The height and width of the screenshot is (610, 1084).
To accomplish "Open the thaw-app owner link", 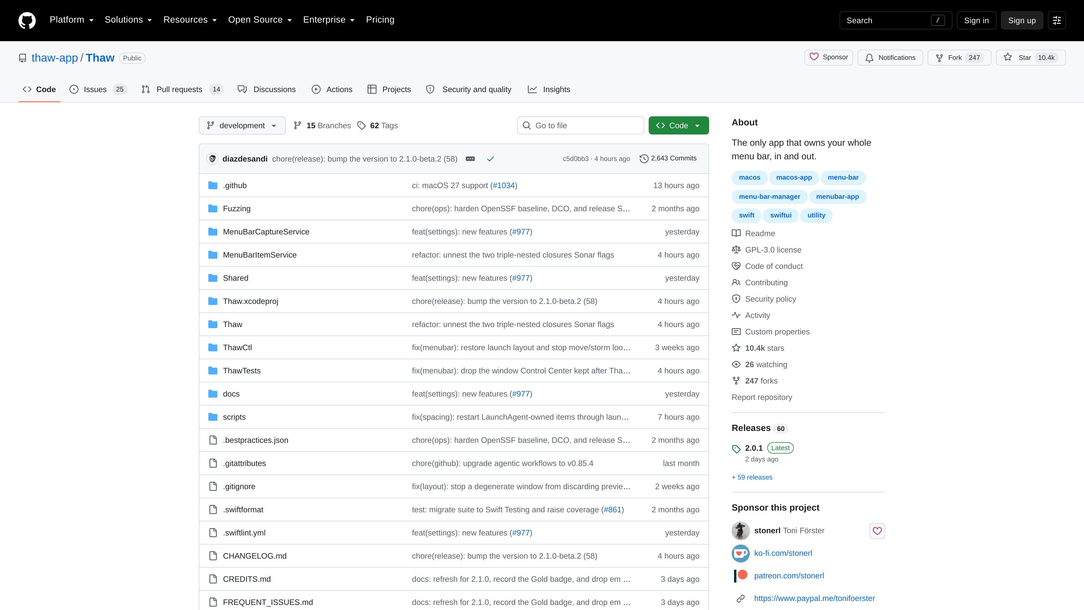I will click(55, 58).
